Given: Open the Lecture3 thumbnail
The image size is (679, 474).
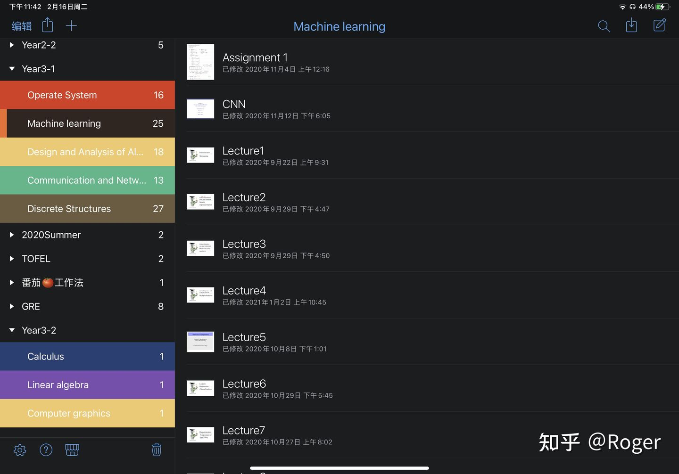Looking at the screenshot, I should pyautogui.click(x=200, y=248).
